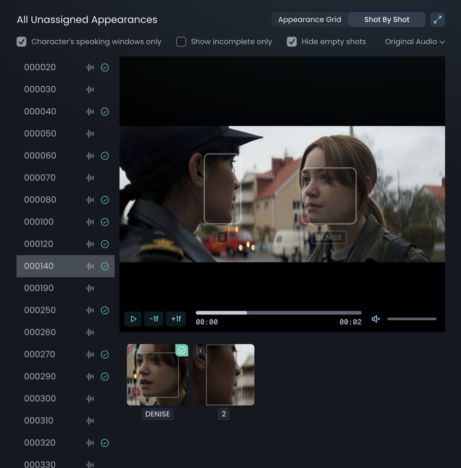Image resolution: width=461 pixels, height=468 pixels.
Task: Open the Original Audio dropdown
Action: tap(415, 42)
